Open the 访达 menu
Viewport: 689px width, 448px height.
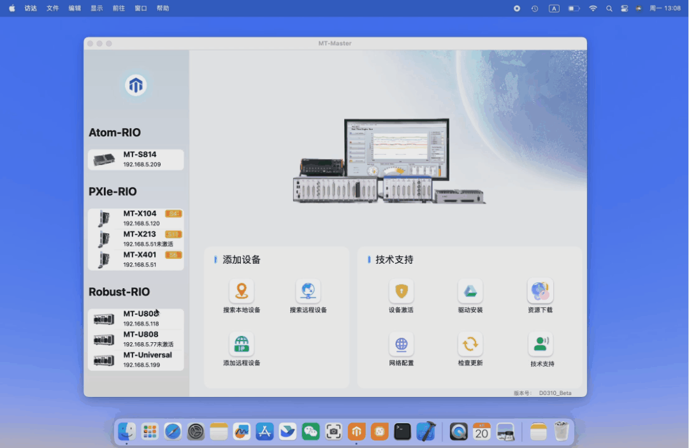[31, 8]
